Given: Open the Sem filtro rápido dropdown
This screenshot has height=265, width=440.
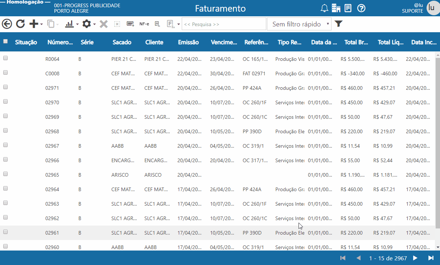Looking at the screenshot, I should tap(299, 24).
